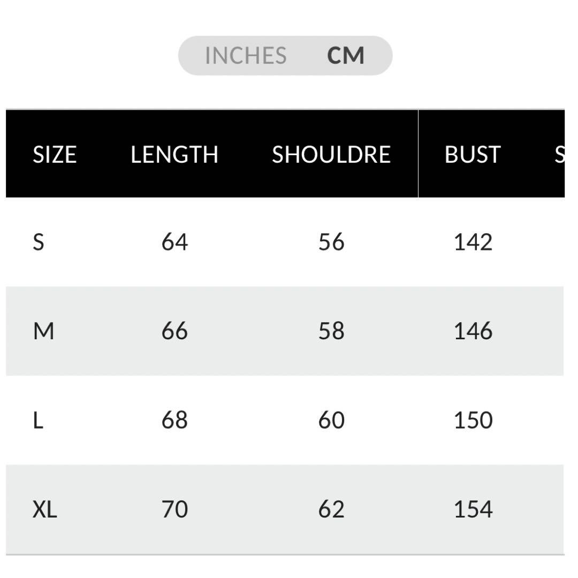Select the L size row label
578x578 pixels.
[38, 421]
